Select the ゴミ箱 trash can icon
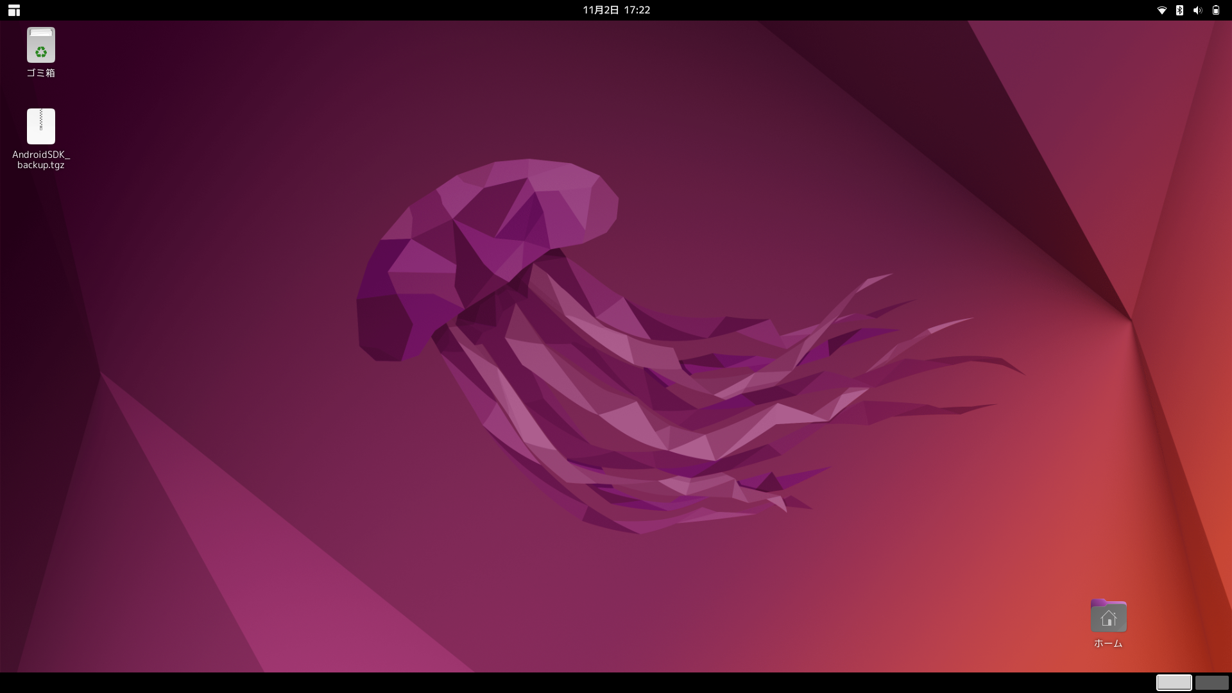Image resolution: width=1232 pixels, height=693 pixels. pyautogui.click(x=40, y=45)
